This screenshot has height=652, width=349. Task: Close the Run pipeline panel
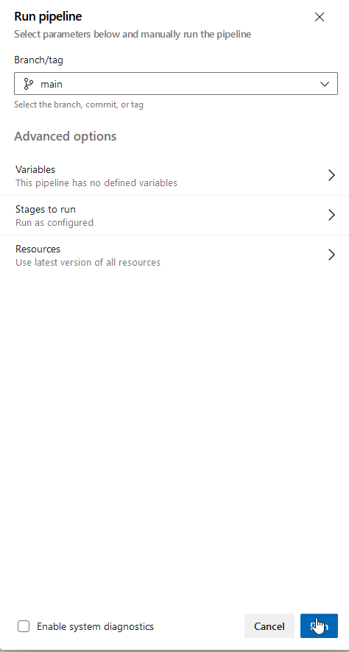[319, 17]
